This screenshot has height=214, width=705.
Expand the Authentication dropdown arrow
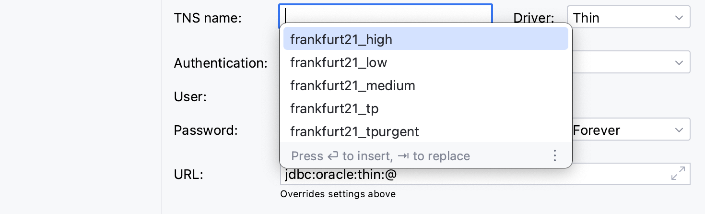pos(679,63)
